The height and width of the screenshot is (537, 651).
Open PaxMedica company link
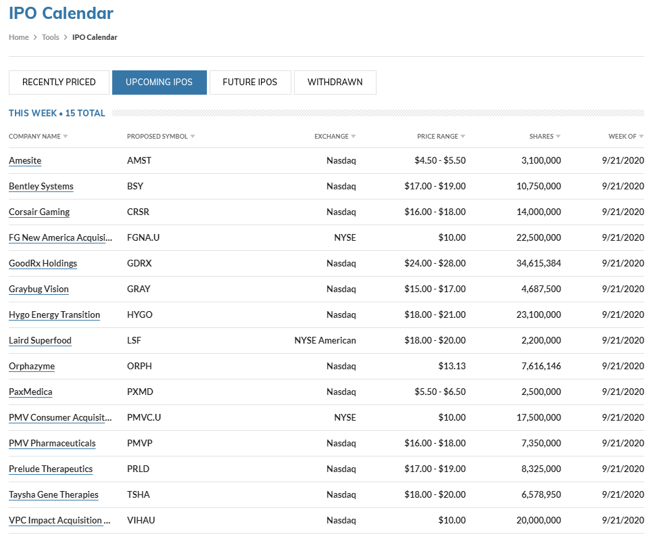click(x=30, y=392)
